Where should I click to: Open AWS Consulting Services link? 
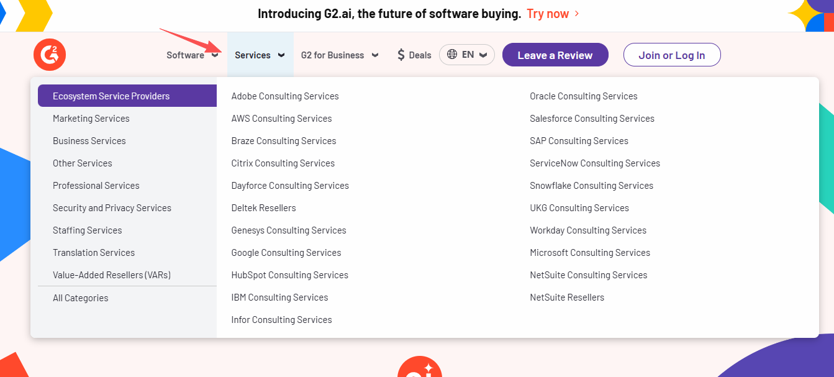tap(281, 119)
